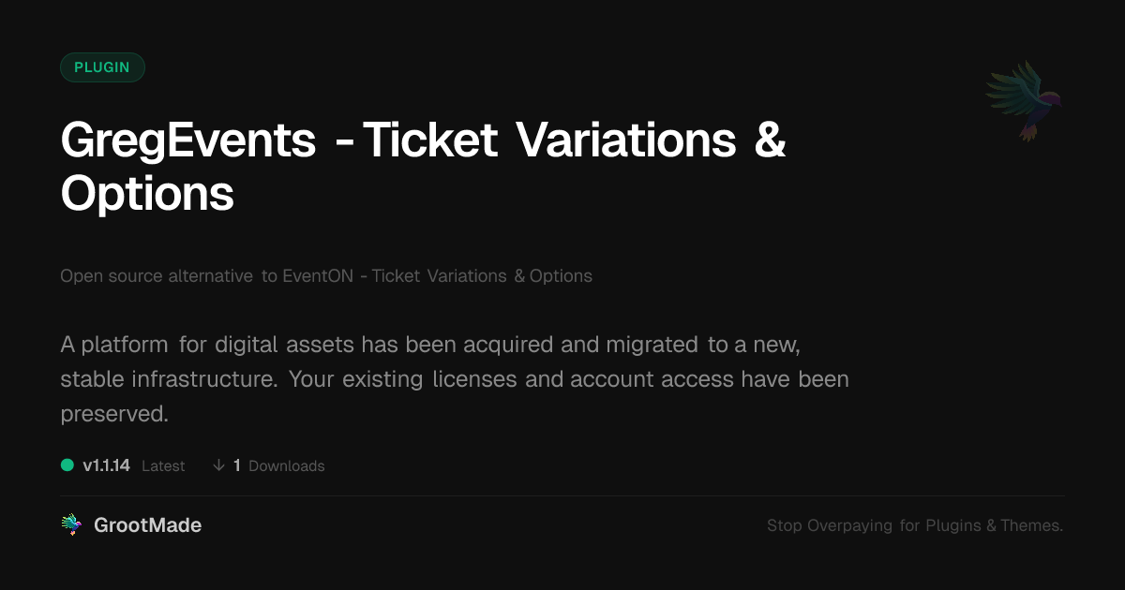Click the description line starting "A platform"
This screenshot has height=590, width=1125.
430,345
